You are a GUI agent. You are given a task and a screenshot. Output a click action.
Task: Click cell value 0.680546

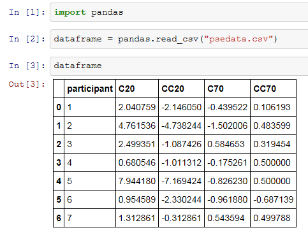[x=137, y=162]
